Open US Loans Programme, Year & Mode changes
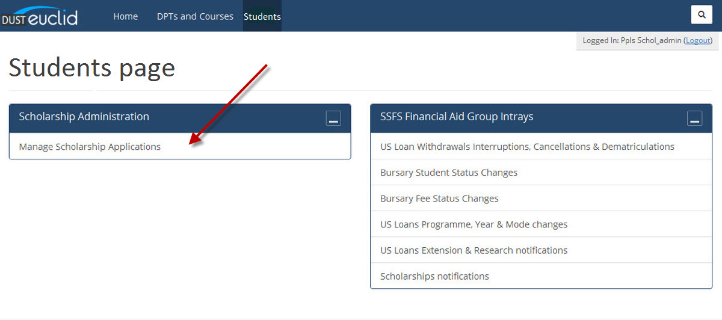The height and width of the screenshot is (320, 722). [474, 224]
